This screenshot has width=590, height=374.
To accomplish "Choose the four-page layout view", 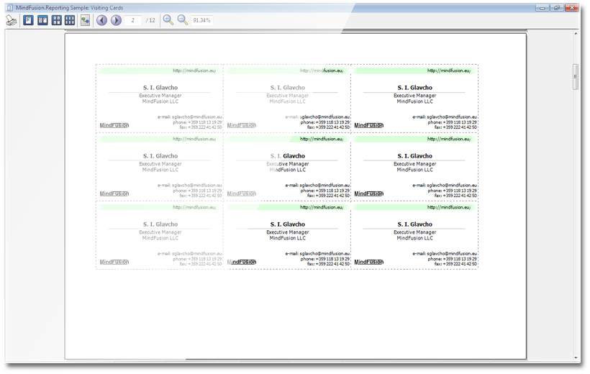I will point(56,20).
